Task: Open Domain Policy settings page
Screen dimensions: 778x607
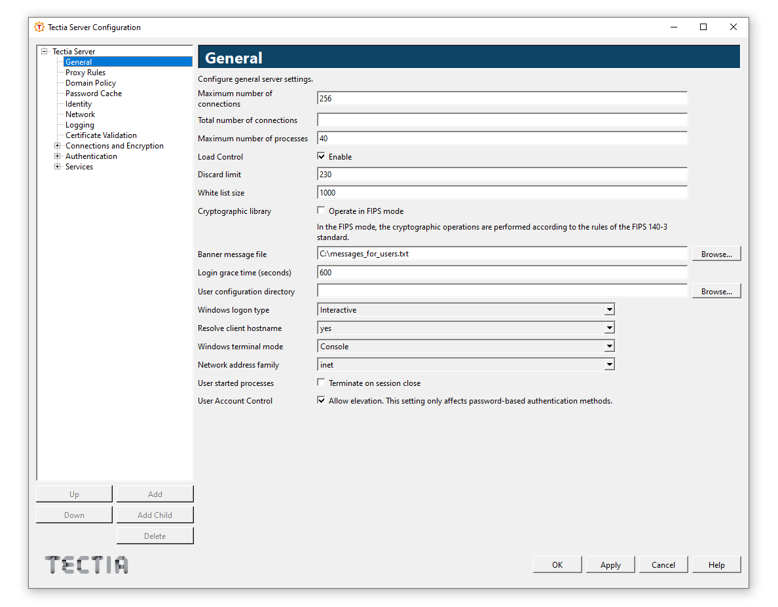Action: click(91, 83)
